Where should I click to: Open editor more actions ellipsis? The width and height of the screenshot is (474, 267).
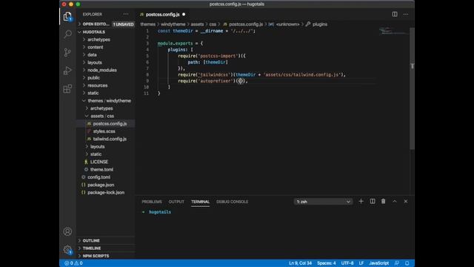coord(406,14)
